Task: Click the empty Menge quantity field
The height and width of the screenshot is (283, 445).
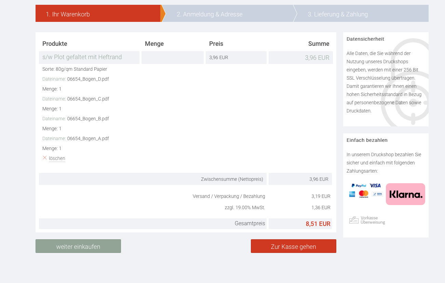Action: coord(173,57)
